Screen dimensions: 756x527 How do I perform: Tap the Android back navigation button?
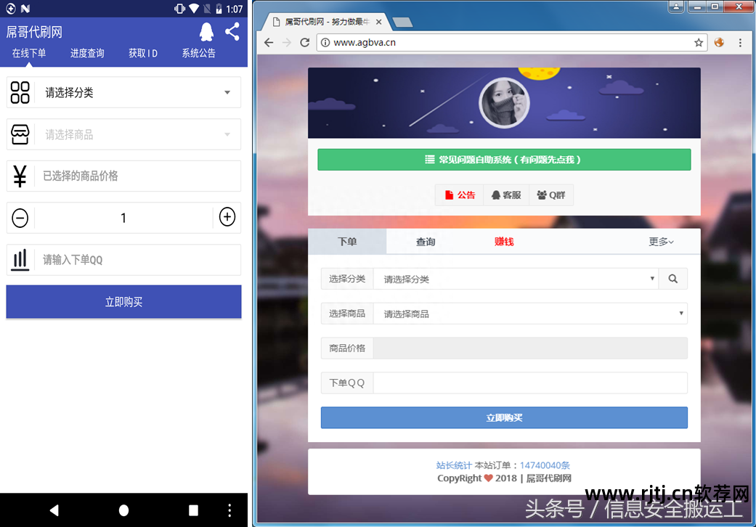pos(54,510)
